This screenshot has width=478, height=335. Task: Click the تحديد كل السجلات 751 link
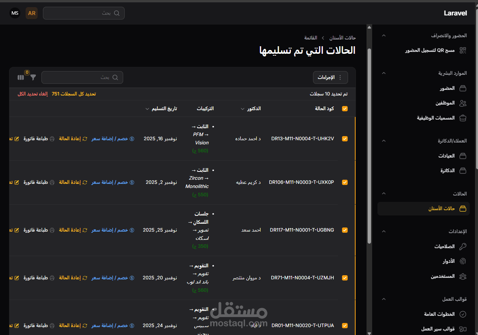click(x=74, y=94)
